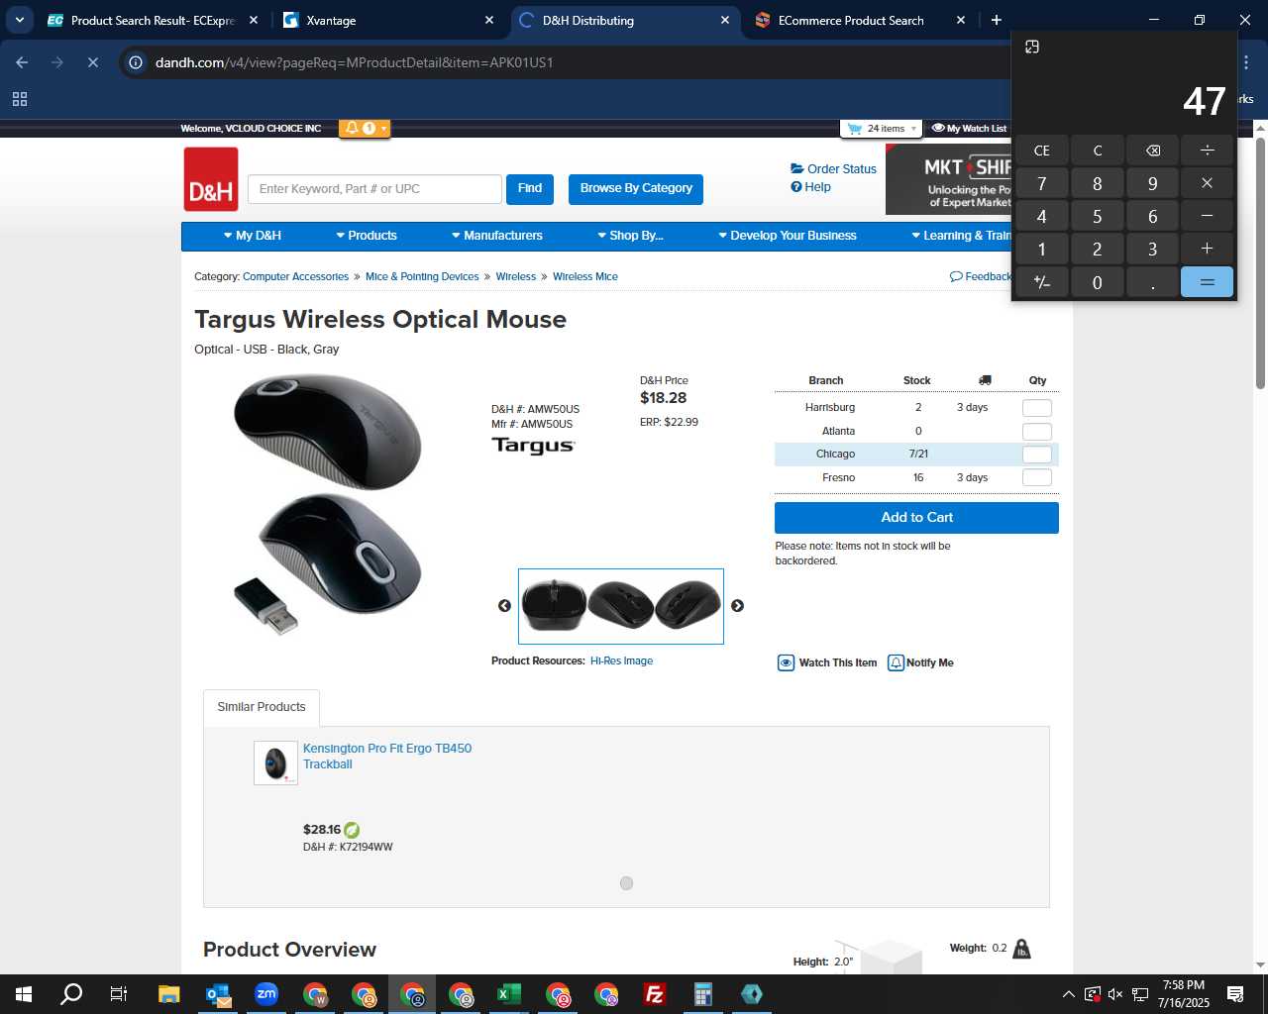
Task: Switch to the Xvantage browser tab
Action: pyautogui.click(x=388, y=20)
